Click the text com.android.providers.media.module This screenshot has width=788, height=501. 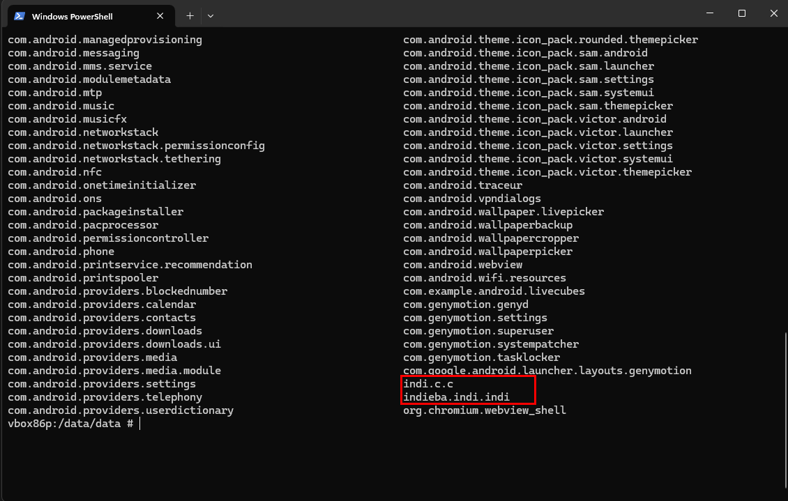pos(114,371)
